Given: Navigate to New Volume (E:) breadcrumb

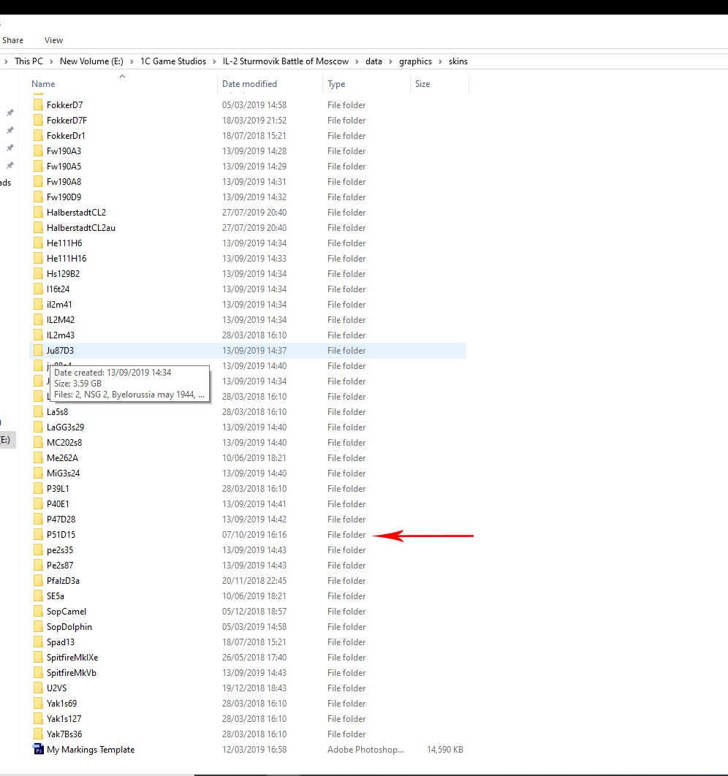Looking at the screenshot, I should (91, 61).
